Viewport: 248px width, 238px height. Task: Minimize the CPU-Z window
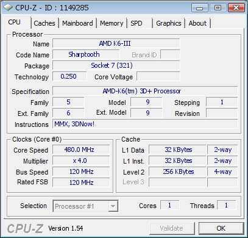tap(199, 8)
